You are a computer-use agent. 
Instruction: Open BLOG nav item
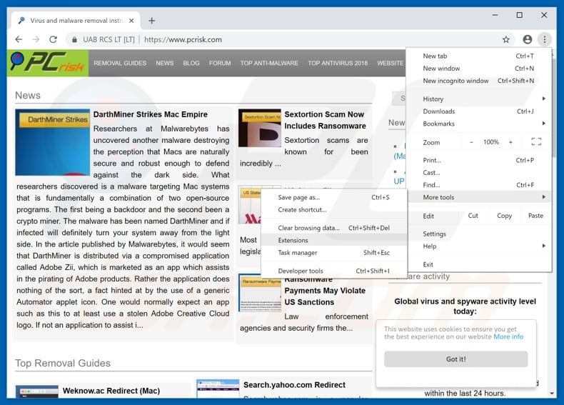pyautogui.click(x=191, y=63)
